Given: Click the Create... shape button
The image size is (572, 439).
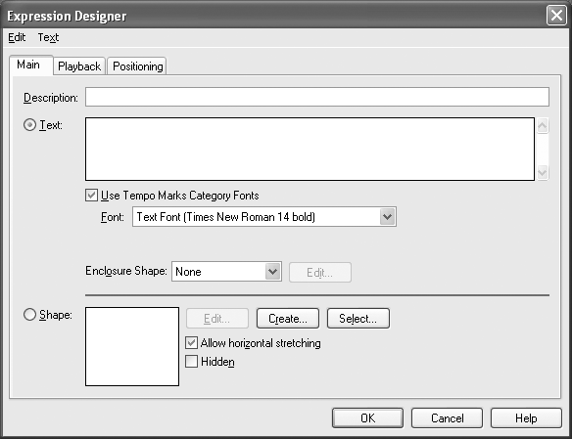Looking at the screenshot, I should coord(288,319).
